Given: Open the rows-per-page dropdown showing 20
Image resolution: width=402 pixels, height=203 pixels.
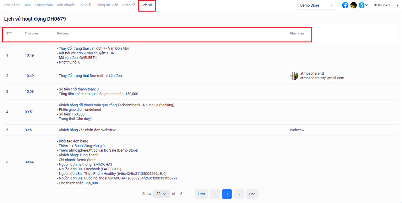Looking at the screenshot, I should (x=161, y=194).
